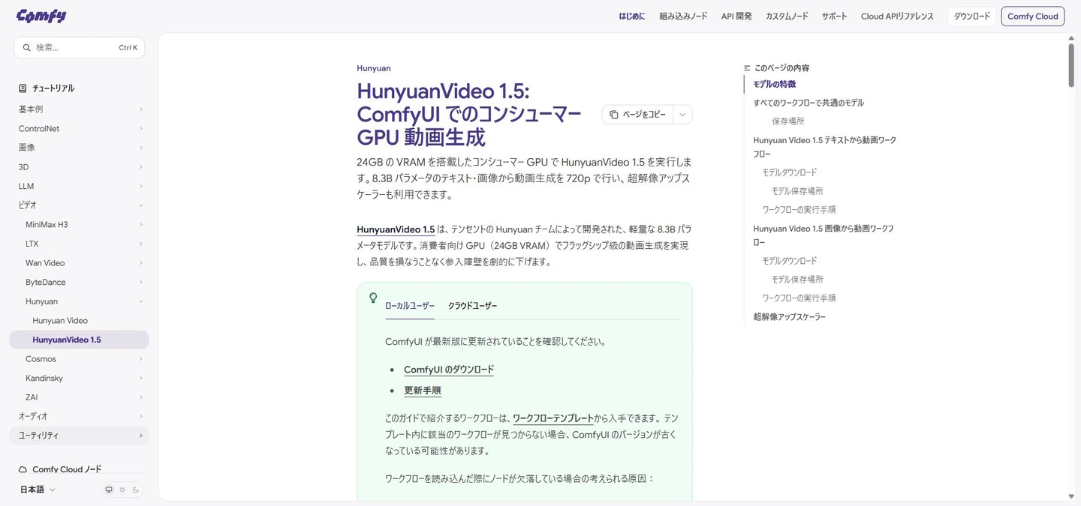Jump to Hunyuan Video 1.5 テキストから動画ワークフロー
This screenshot has width=1081, height=506.
click(x=824, y=147)
